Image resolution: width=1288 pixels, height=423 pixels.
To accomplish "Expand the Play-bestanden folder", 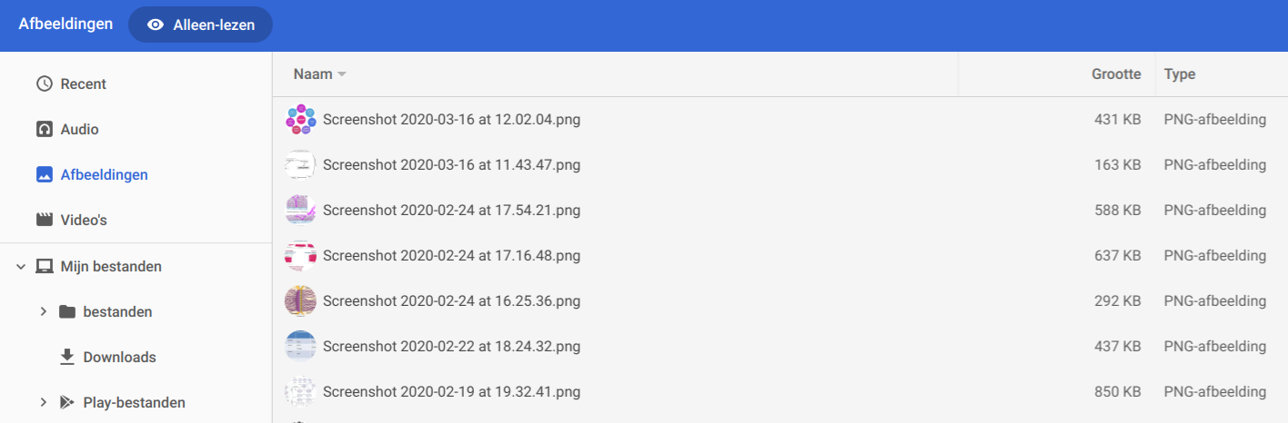I will pos(43,403).
